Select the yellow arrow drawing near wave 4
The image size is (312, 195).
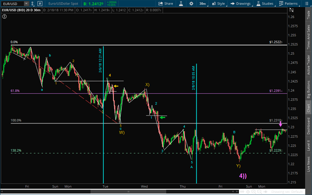[116, 86]
